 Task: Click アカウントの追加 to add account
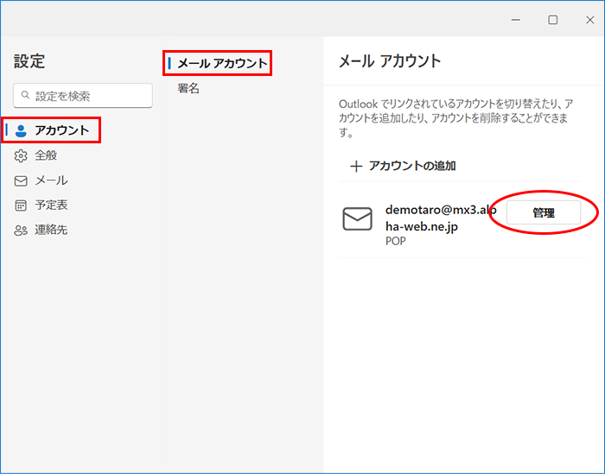pyautogui.click(x=403, y=166)
